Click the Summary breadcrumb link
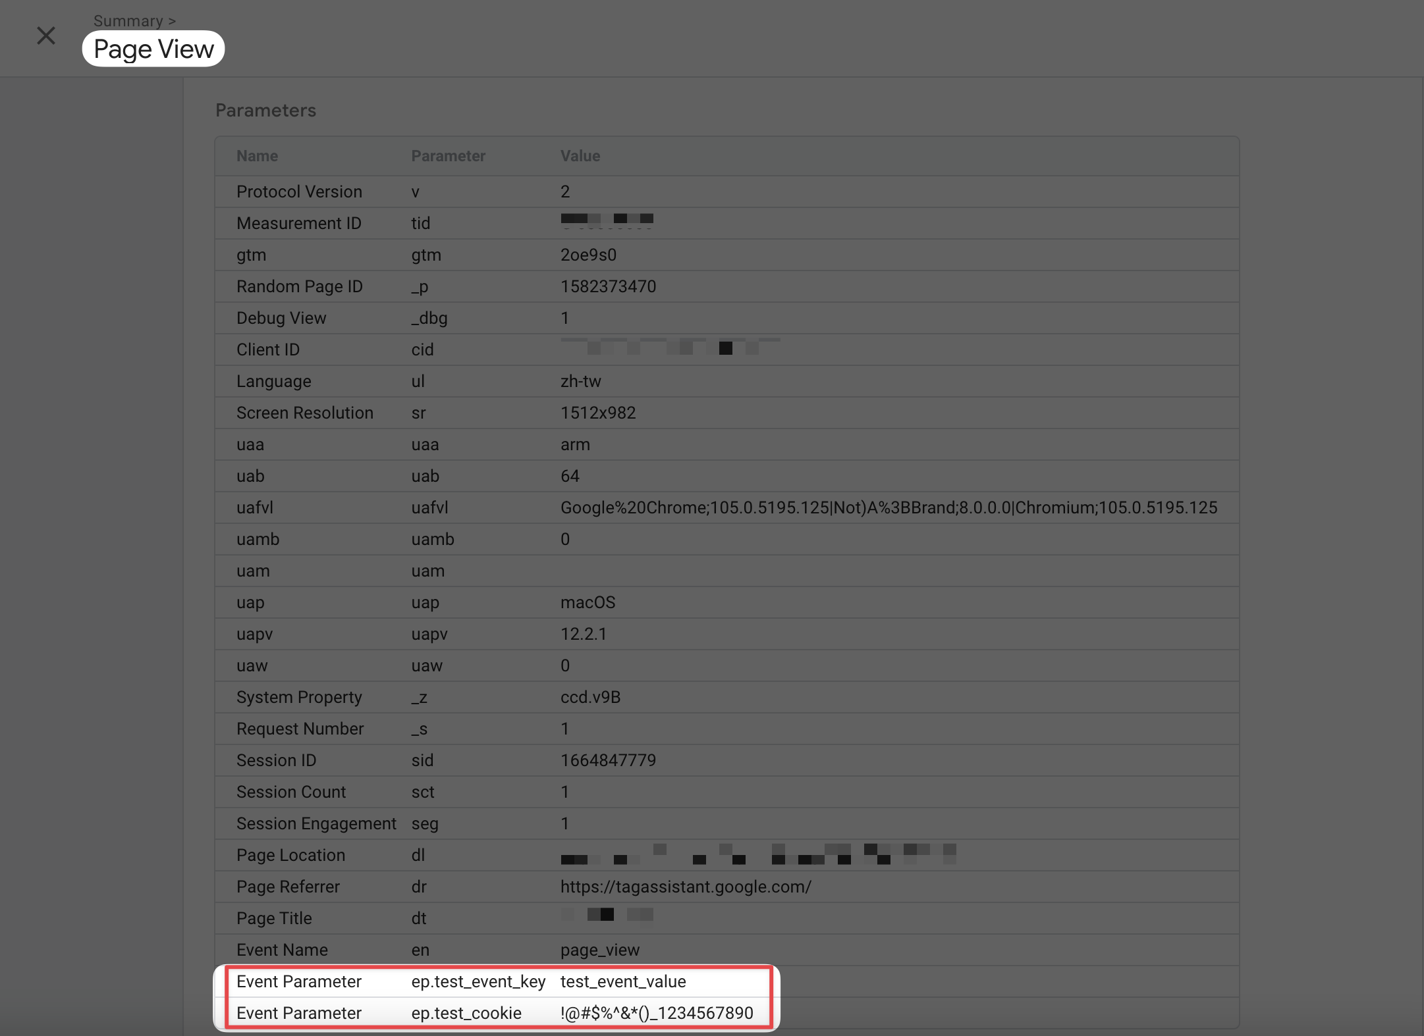 pos(130,20)
